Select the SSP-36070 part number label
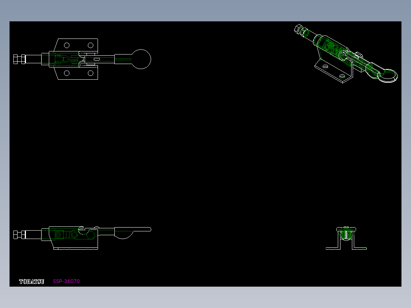 coord(66,281)
